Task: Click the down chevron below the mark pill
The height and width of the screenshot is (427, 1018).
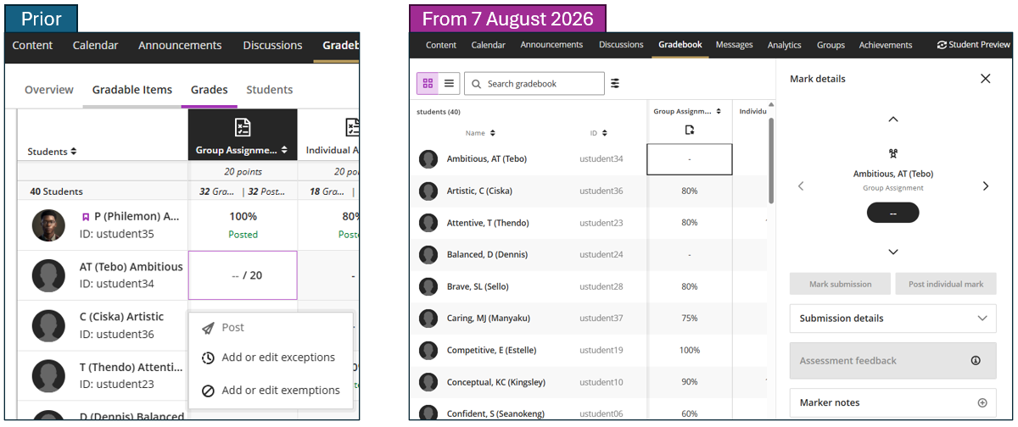Action: 893,252
